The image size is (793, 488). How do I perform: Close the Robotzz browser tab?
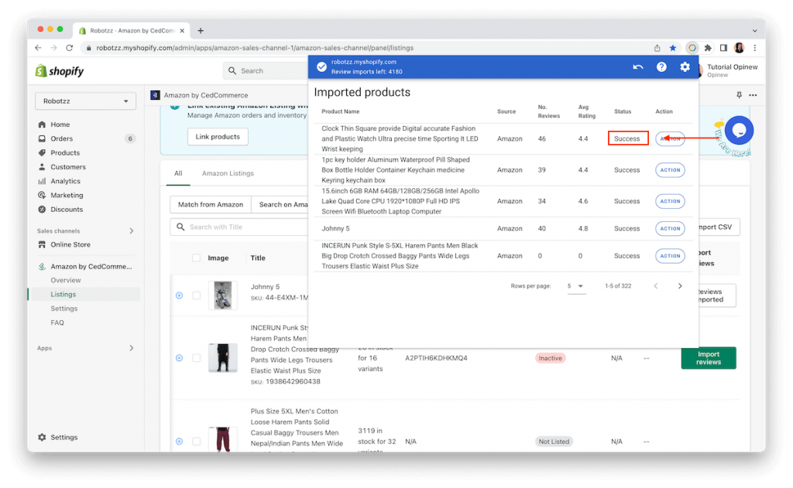[x=182, y=31]
